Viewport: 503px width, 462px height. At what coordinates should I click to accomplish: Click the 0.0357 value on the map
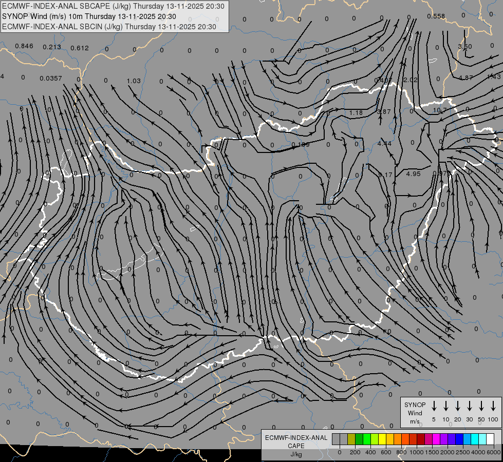pyautogui.click(x=51, y=78)
